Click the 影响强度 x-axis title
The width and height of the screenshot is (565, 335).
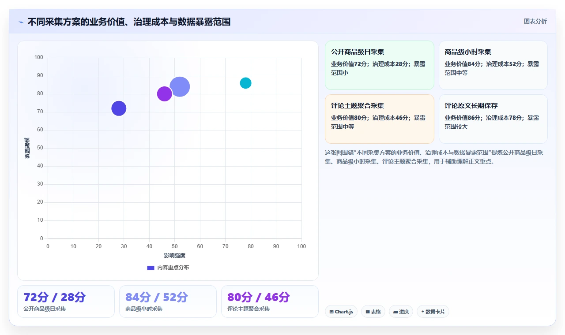pyautogui.click(x=174, y=255)
